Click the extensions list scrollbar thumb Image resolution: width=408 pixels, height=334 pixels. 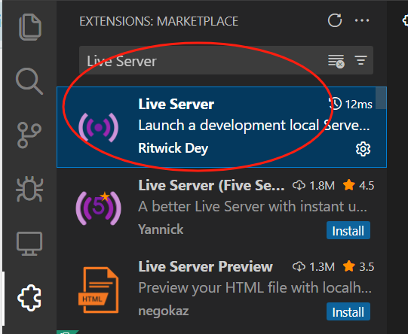[381, 99]
